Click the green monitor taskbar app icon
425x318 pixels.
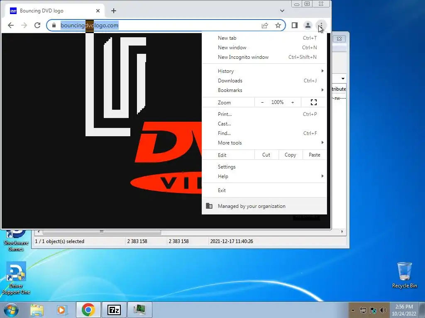tap(139, 310)
